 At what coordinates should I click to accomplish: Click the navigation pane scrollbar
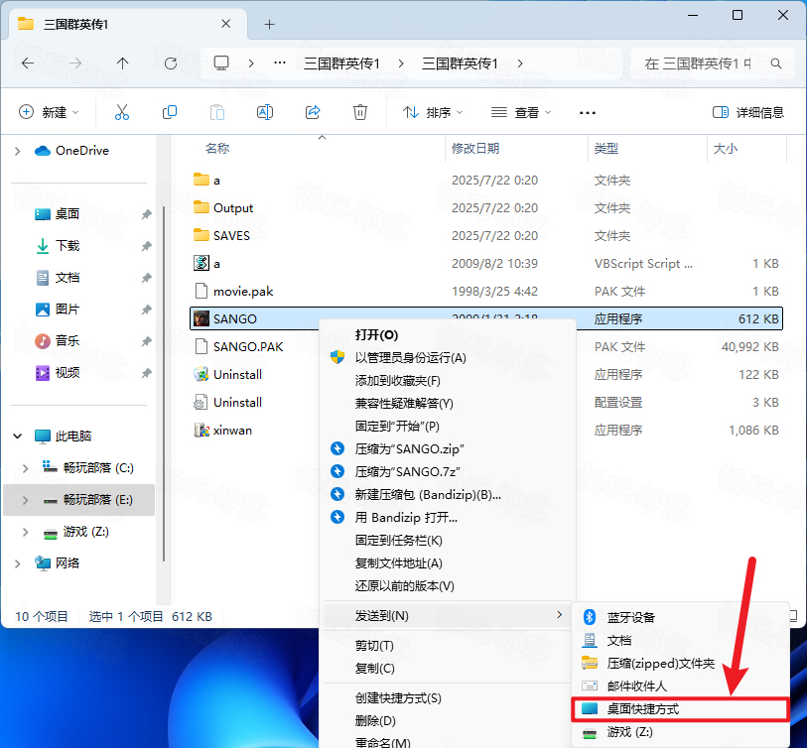pos(164,383)
